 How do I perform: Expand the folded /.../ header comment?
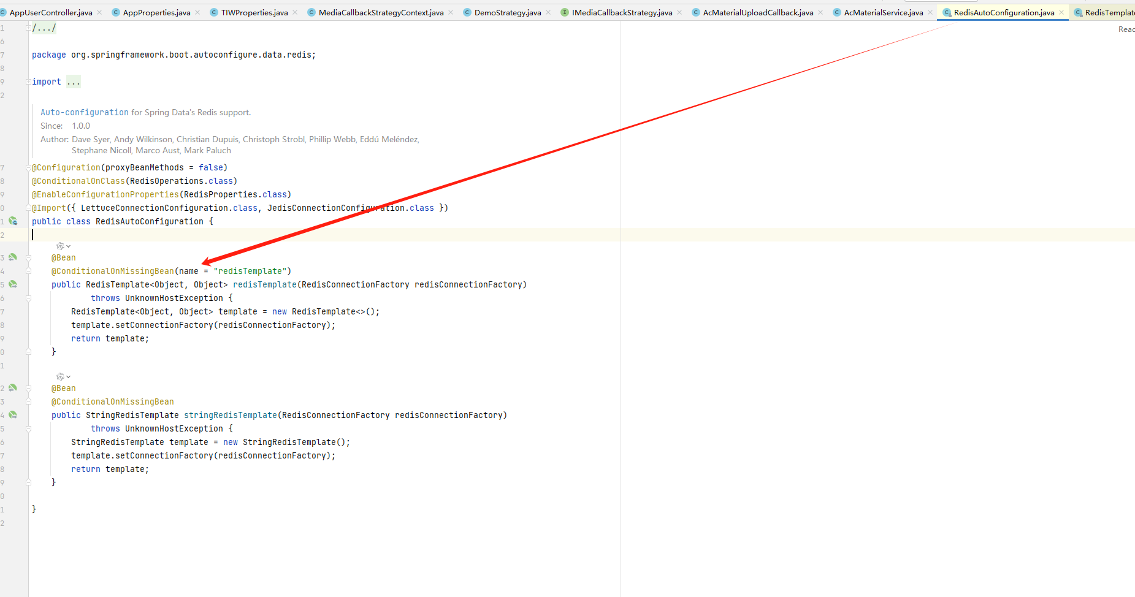(x=29, y=28)
